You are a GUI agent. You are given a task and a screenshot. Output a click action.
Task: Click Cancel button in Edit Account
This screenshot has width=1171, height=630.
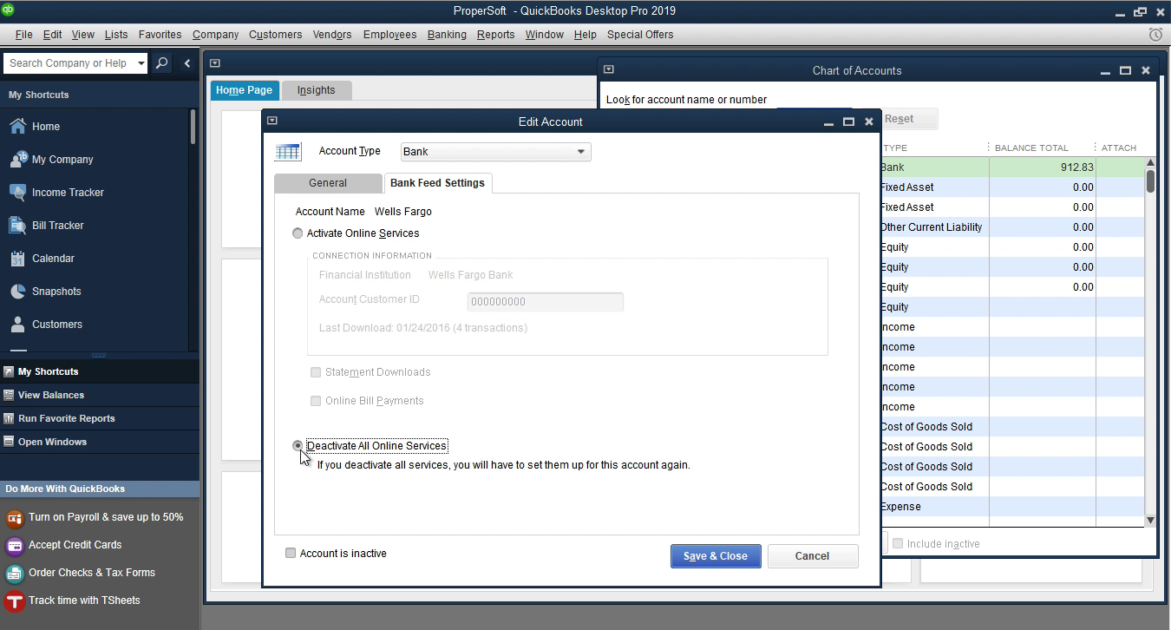[812, 556]
